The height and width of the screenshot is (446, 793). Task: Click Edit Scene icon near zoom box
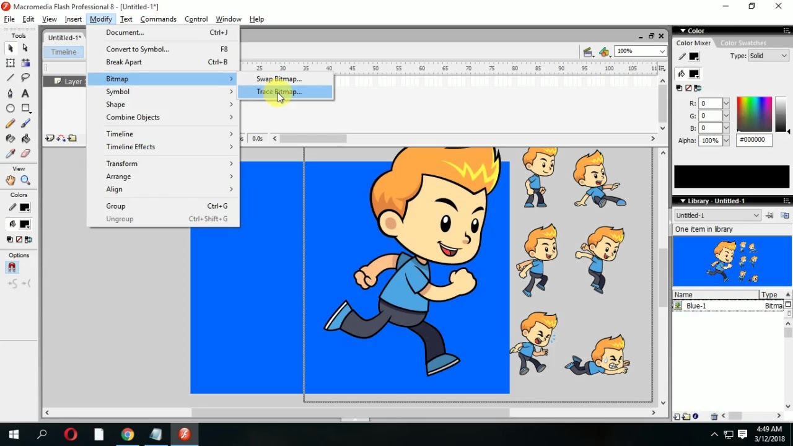[x=587, y=51]
